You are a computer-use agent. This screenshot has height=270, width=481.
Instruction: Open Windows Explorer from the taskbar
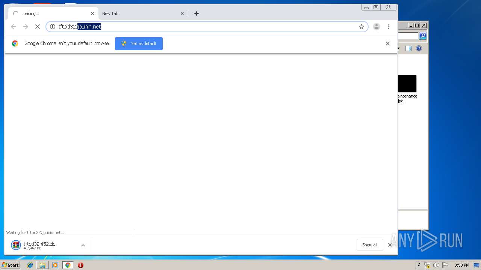click(42, 265)
